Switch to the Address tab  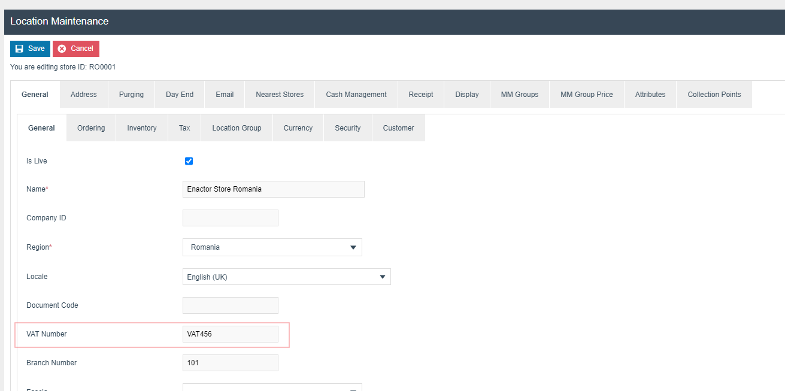[84, 95]
